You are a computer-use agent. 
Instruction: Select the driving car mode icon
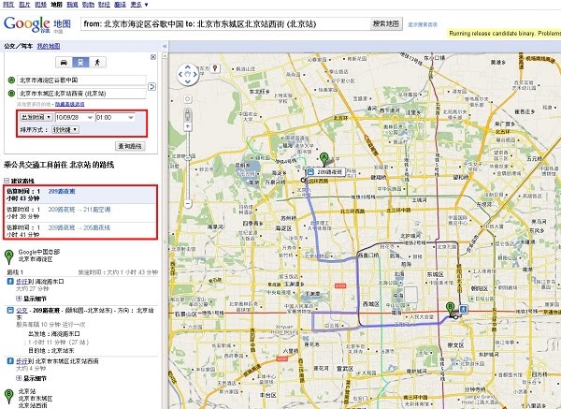click(x=64, y=62)
